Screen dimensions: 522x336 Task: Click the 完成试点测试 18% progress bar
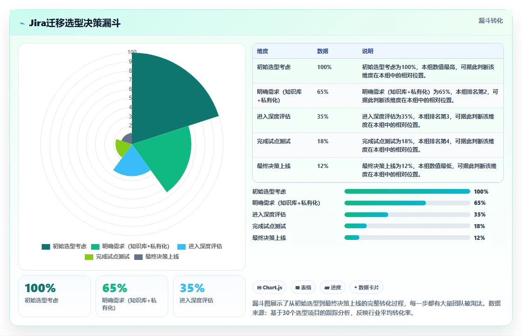pyautogui.click(x=407, y=226)
